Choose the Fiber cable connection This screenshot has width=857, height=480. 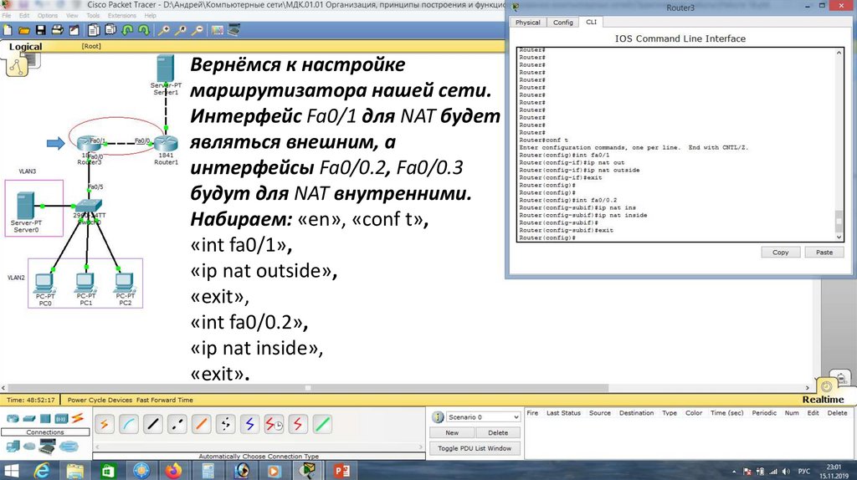201,424
